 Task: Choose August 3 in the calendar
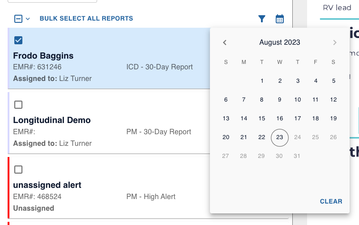pyautogui.click(x=298, y=81)
